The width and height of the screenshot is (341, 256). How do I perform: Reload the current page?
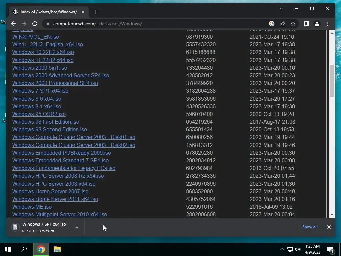(x=35, y=24)
